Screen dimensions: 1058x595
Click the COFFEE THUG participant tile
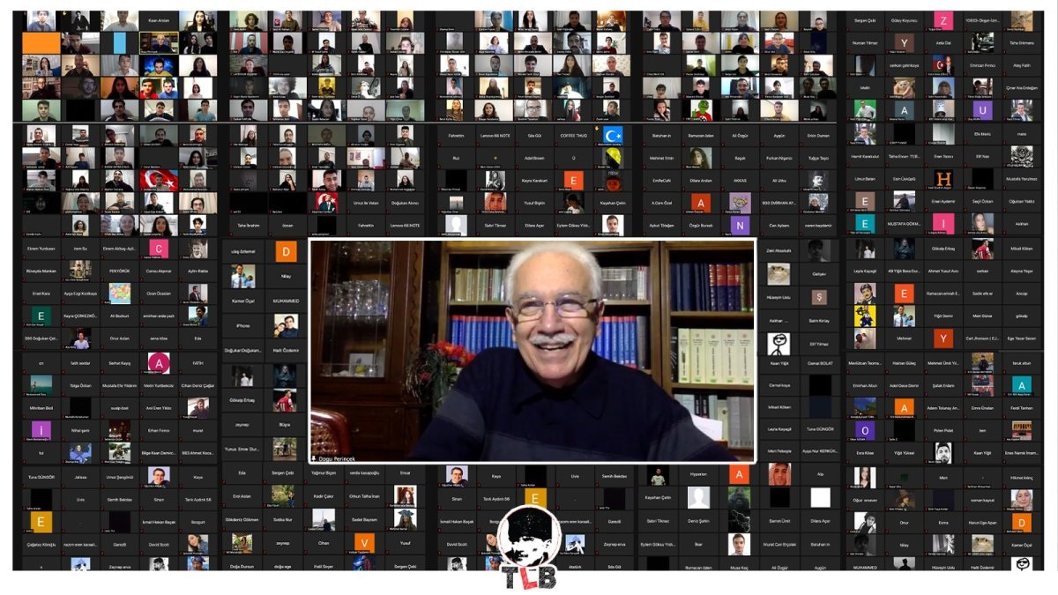point(573,135)
